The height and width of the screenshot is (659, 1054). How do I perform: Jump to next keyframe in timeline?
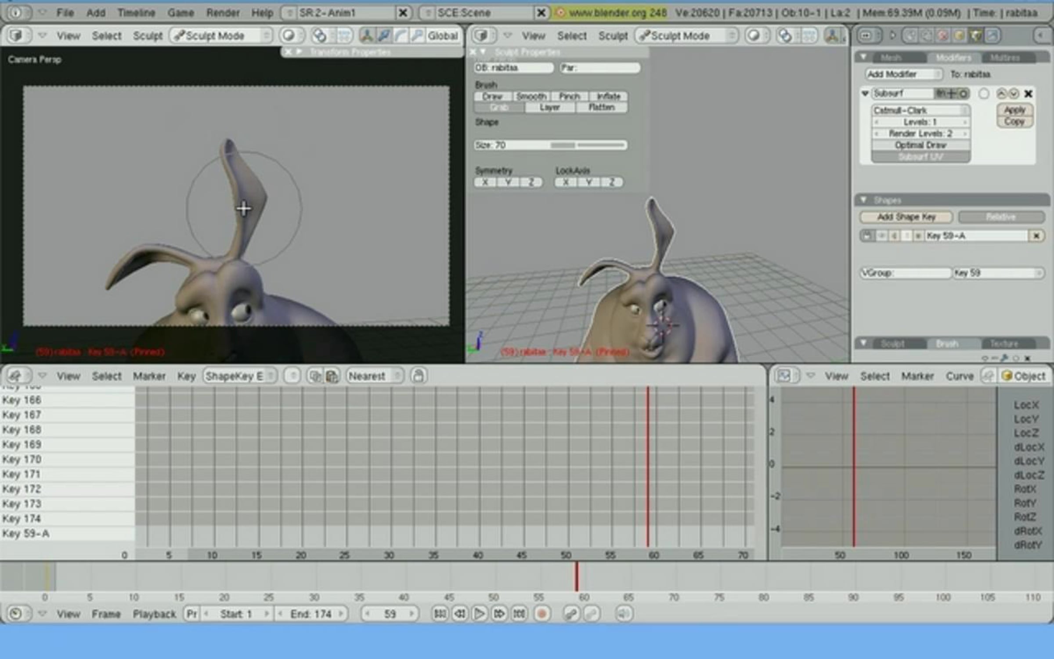click(499, 613)
